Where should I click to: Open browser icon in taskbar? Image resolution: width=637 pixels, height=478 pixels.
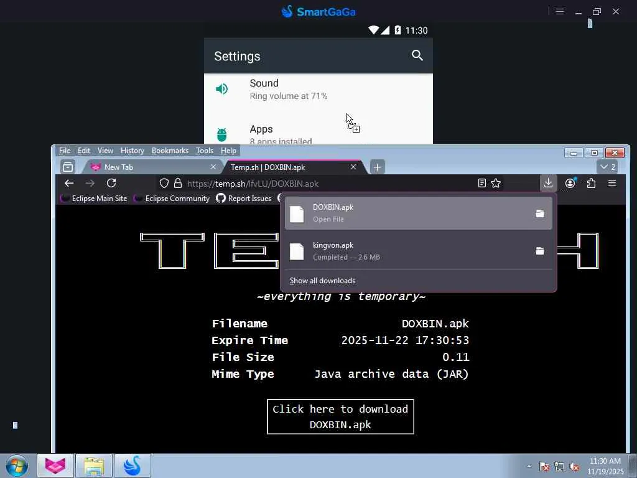pos(55,466)
